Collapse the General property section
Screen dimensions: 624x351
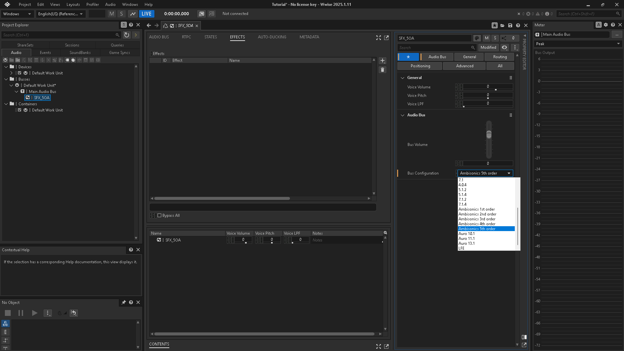[x=403, y=78]
